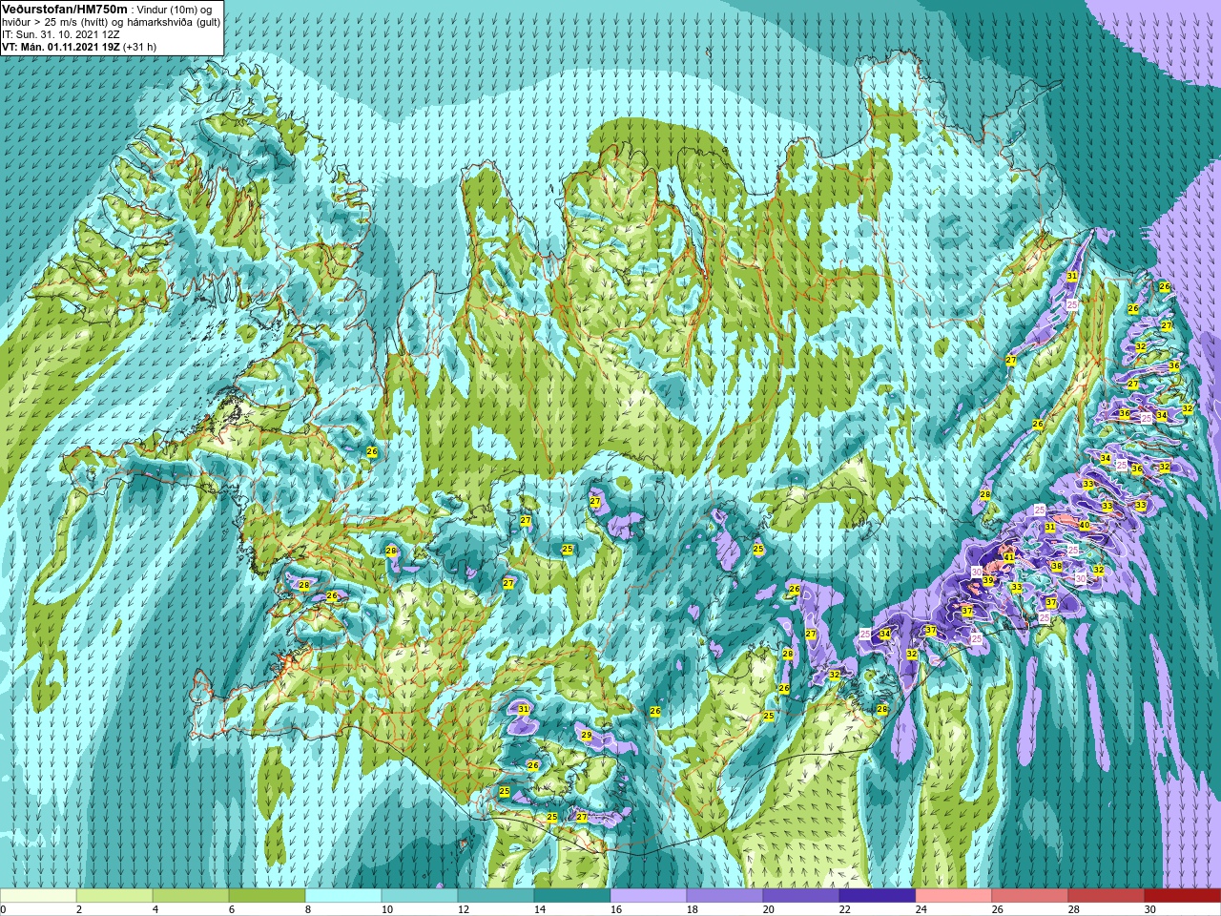
Task: Click the 28–30 m/s red legend swatch
Action: [x=1107, y=896]
